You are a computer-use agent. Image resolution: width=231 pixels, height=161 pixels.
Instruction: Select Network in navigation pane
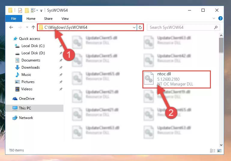[x=26, y=118]
